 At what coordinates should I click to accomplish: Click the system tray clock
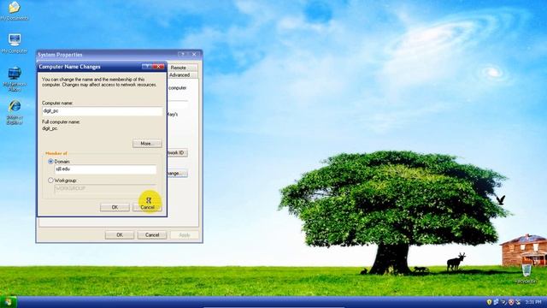[533, 302]
